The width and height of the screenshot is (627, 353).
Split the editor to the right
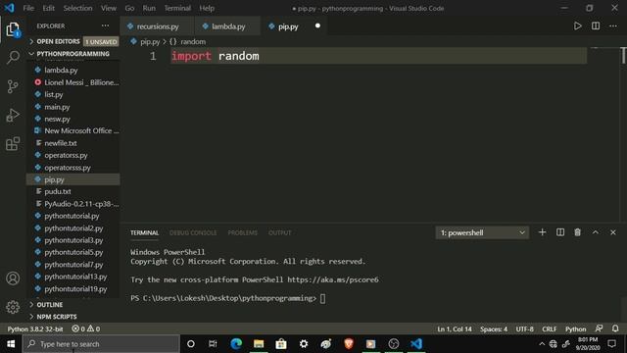point(596,26)
